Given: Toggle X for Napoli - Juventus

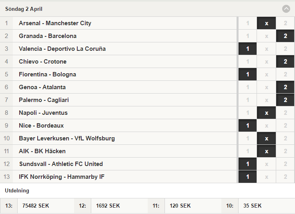Looking at the screenshot, I should tap(267, 113).
